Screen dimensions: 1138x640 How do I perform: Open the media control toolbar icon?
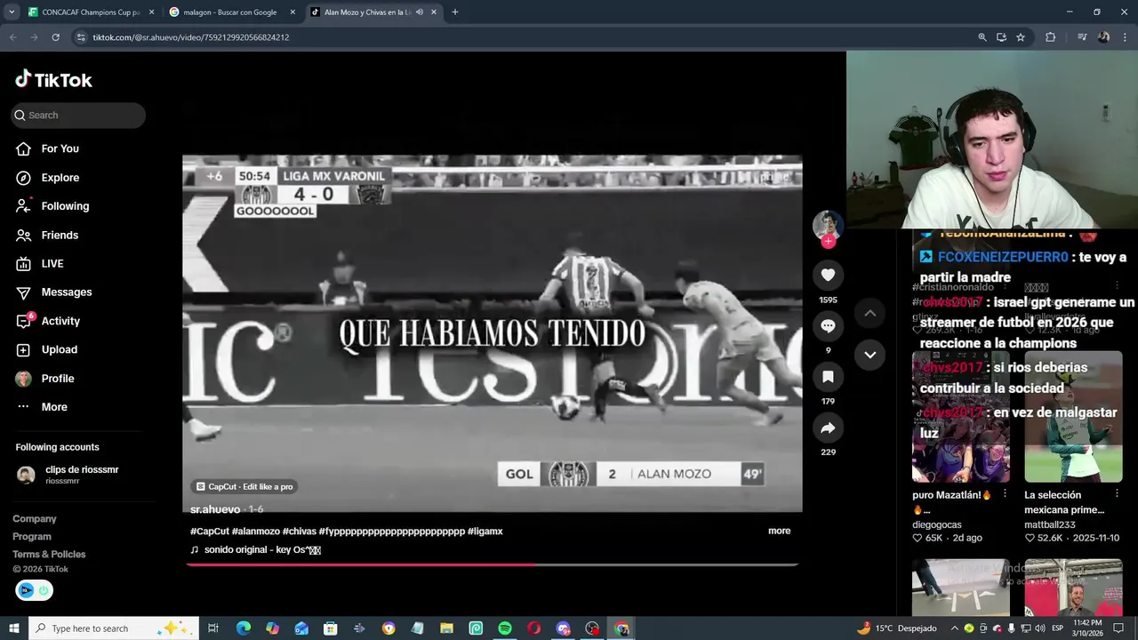coord(1082,37)
